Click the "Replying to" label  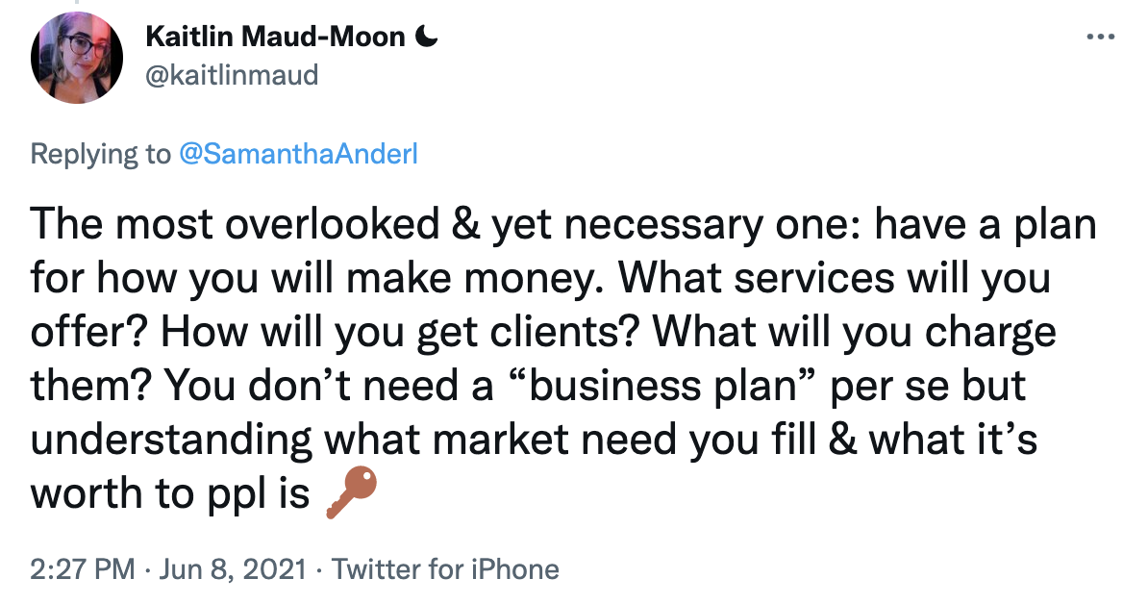[x=100, y=154]
